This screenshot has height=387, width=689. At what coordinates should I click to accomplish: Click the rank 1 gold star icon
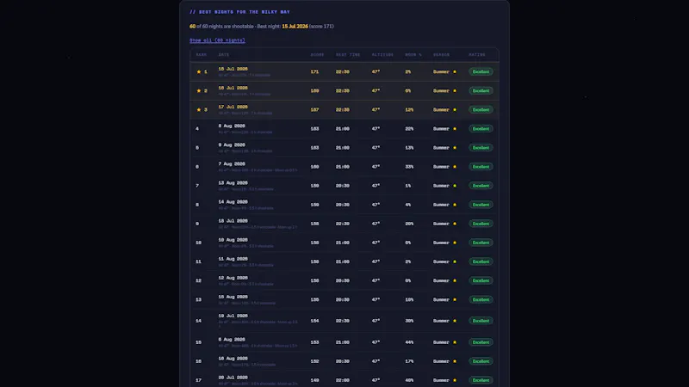(199, 71)
